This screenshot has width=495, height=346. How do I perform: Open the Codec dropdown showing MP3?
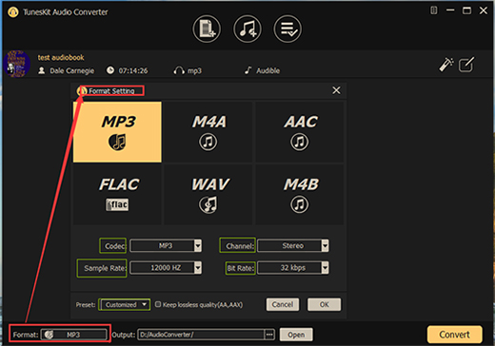pyautogui.click(x=166, y=246)
